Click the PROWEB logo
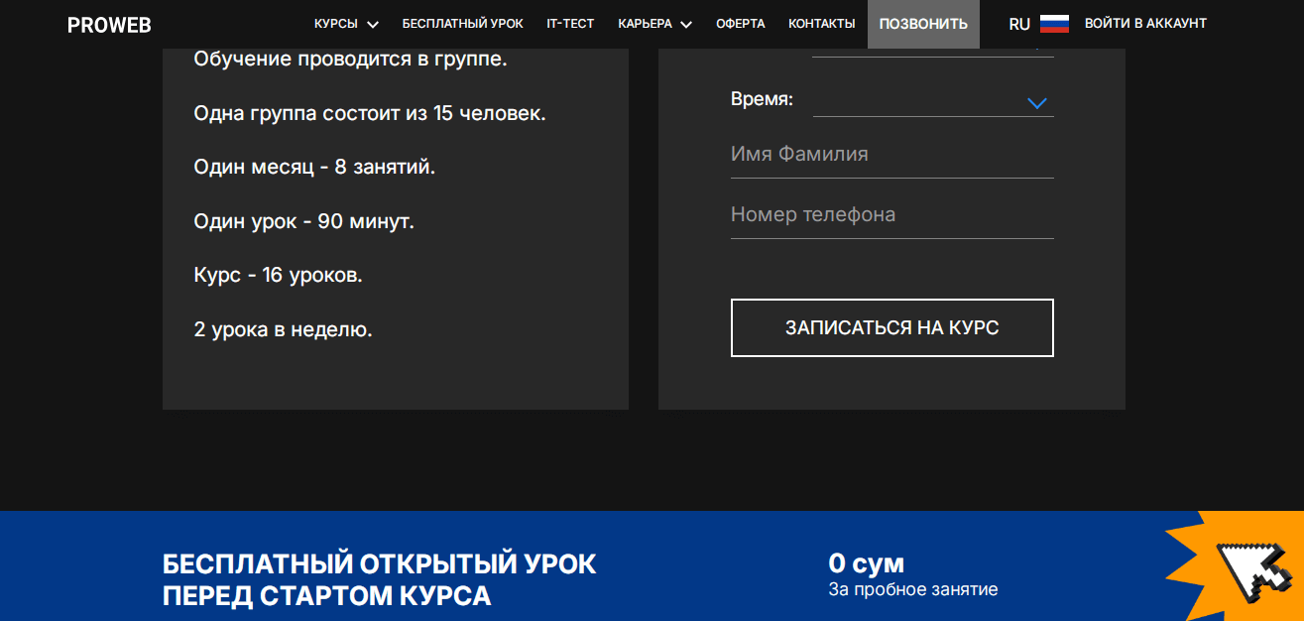Viewport: 1304px width, 621px height. [109, 24]
